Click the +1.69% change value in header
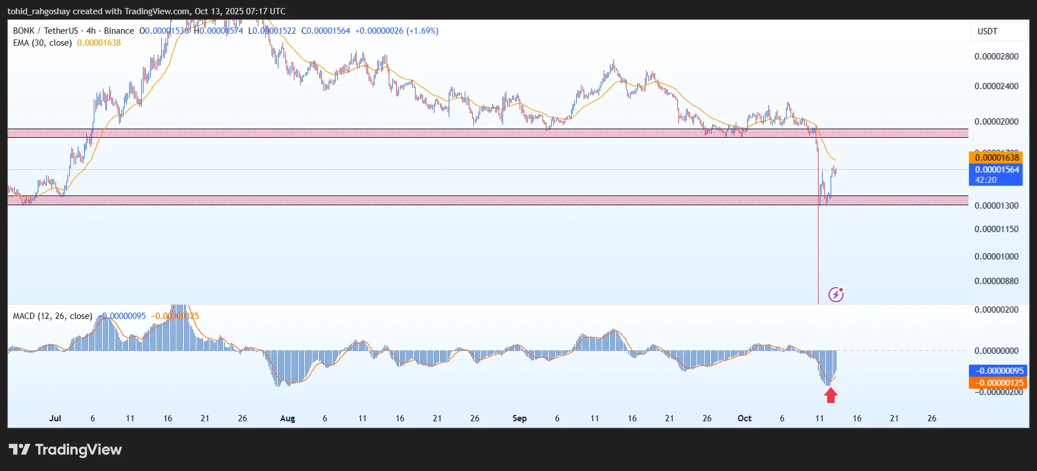Screen dimensions: 1037x471 [422, 31]
